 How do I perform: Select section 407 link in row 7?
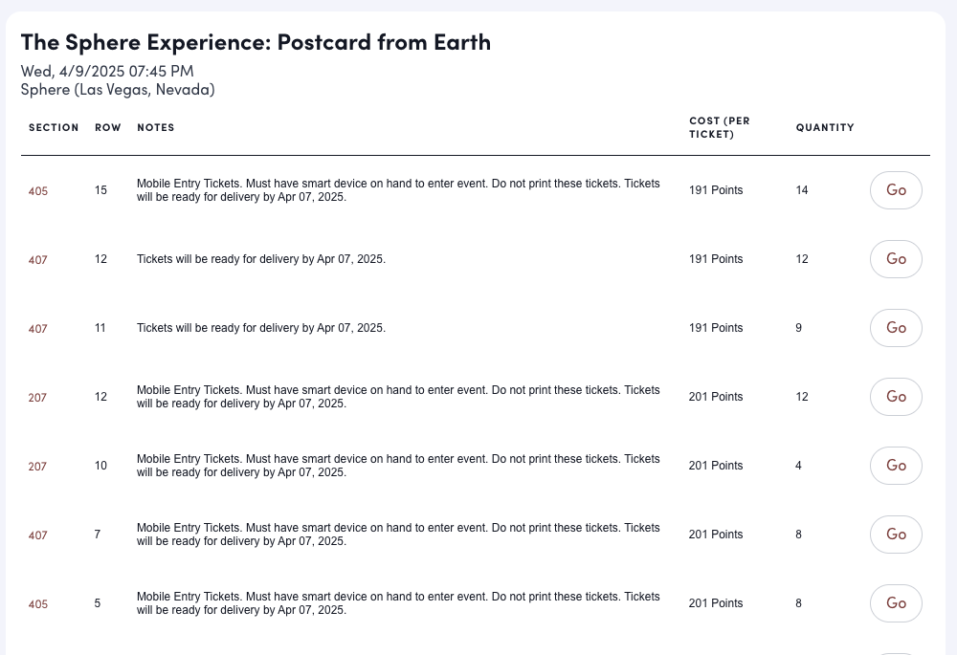pyautogui.click(x=37, y=535)
